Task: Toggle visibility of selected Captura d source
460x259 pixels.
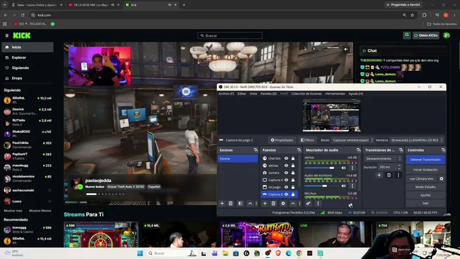Action: (x=286, y=194)
